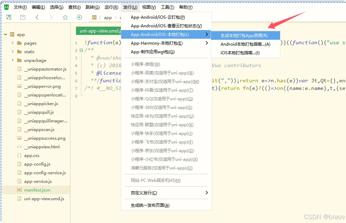Click the HBuilderX logo icon
The height and width of the screenshot is (223, 346).
[7, 7]
